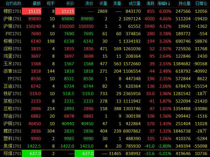The width and height of the screenshot is (210, 157).
Task: Select the 橡胶1701 contract row
Action: point(12,11)
